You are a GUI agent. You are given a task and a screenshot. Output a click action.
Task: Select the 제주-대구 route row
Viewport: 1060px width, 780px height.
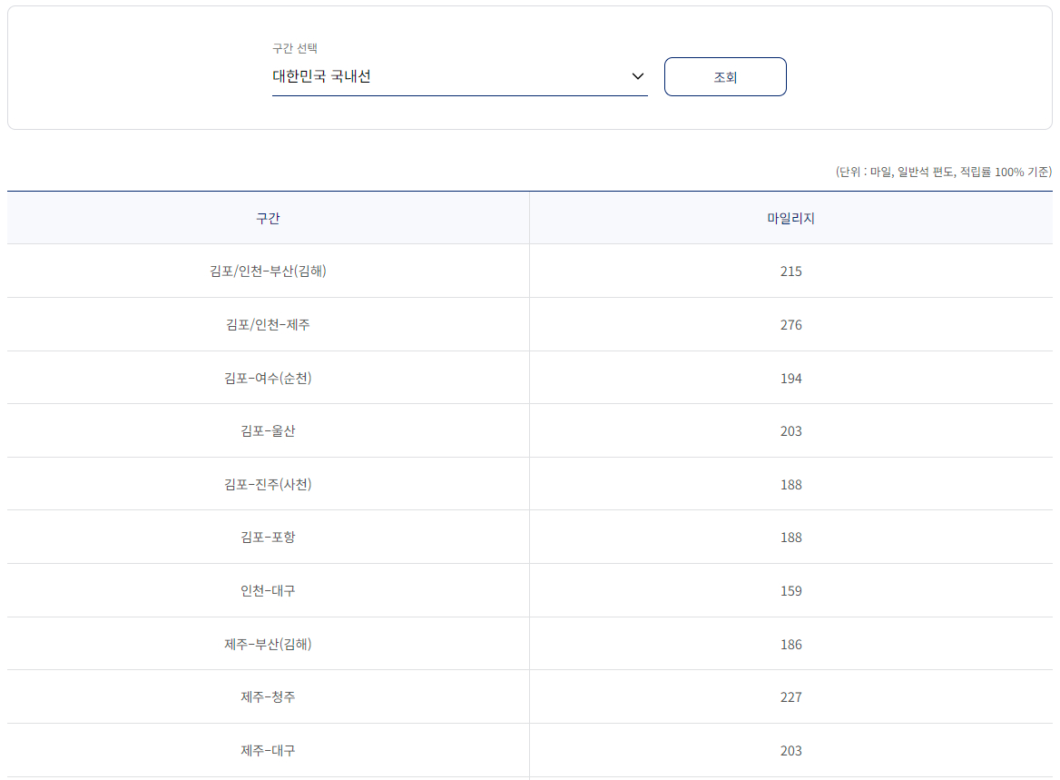[x=268, y=750]
